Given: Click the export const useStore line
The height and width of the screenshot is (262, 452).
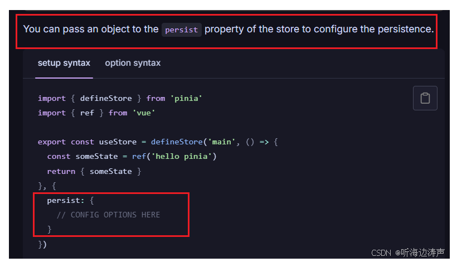Looking at the screenshot, I should pos(158,142).
